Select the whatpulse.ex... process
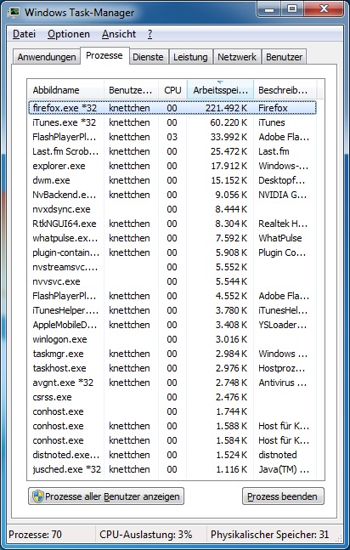350x550 pixels. pyautogui.click(x=172, y=238)
